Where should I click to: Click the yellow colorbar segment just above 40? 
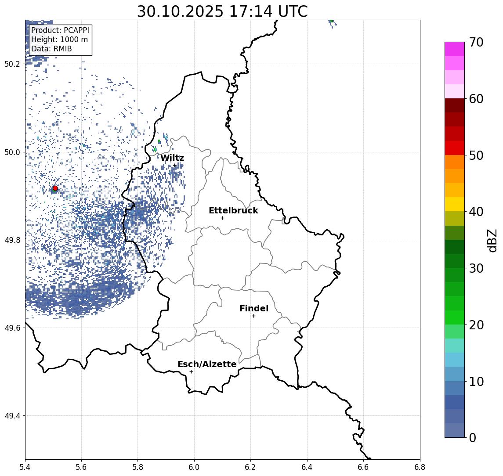tap(455, 204)
